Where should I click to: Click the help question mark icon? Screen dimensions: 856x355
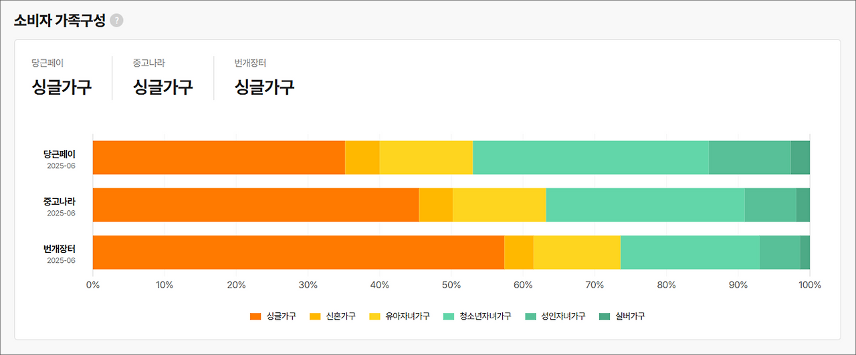point(116,21)
